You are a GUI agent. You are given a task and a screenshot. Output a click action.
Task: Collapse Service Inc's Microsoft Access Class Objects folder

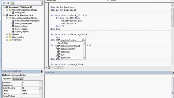7,18
